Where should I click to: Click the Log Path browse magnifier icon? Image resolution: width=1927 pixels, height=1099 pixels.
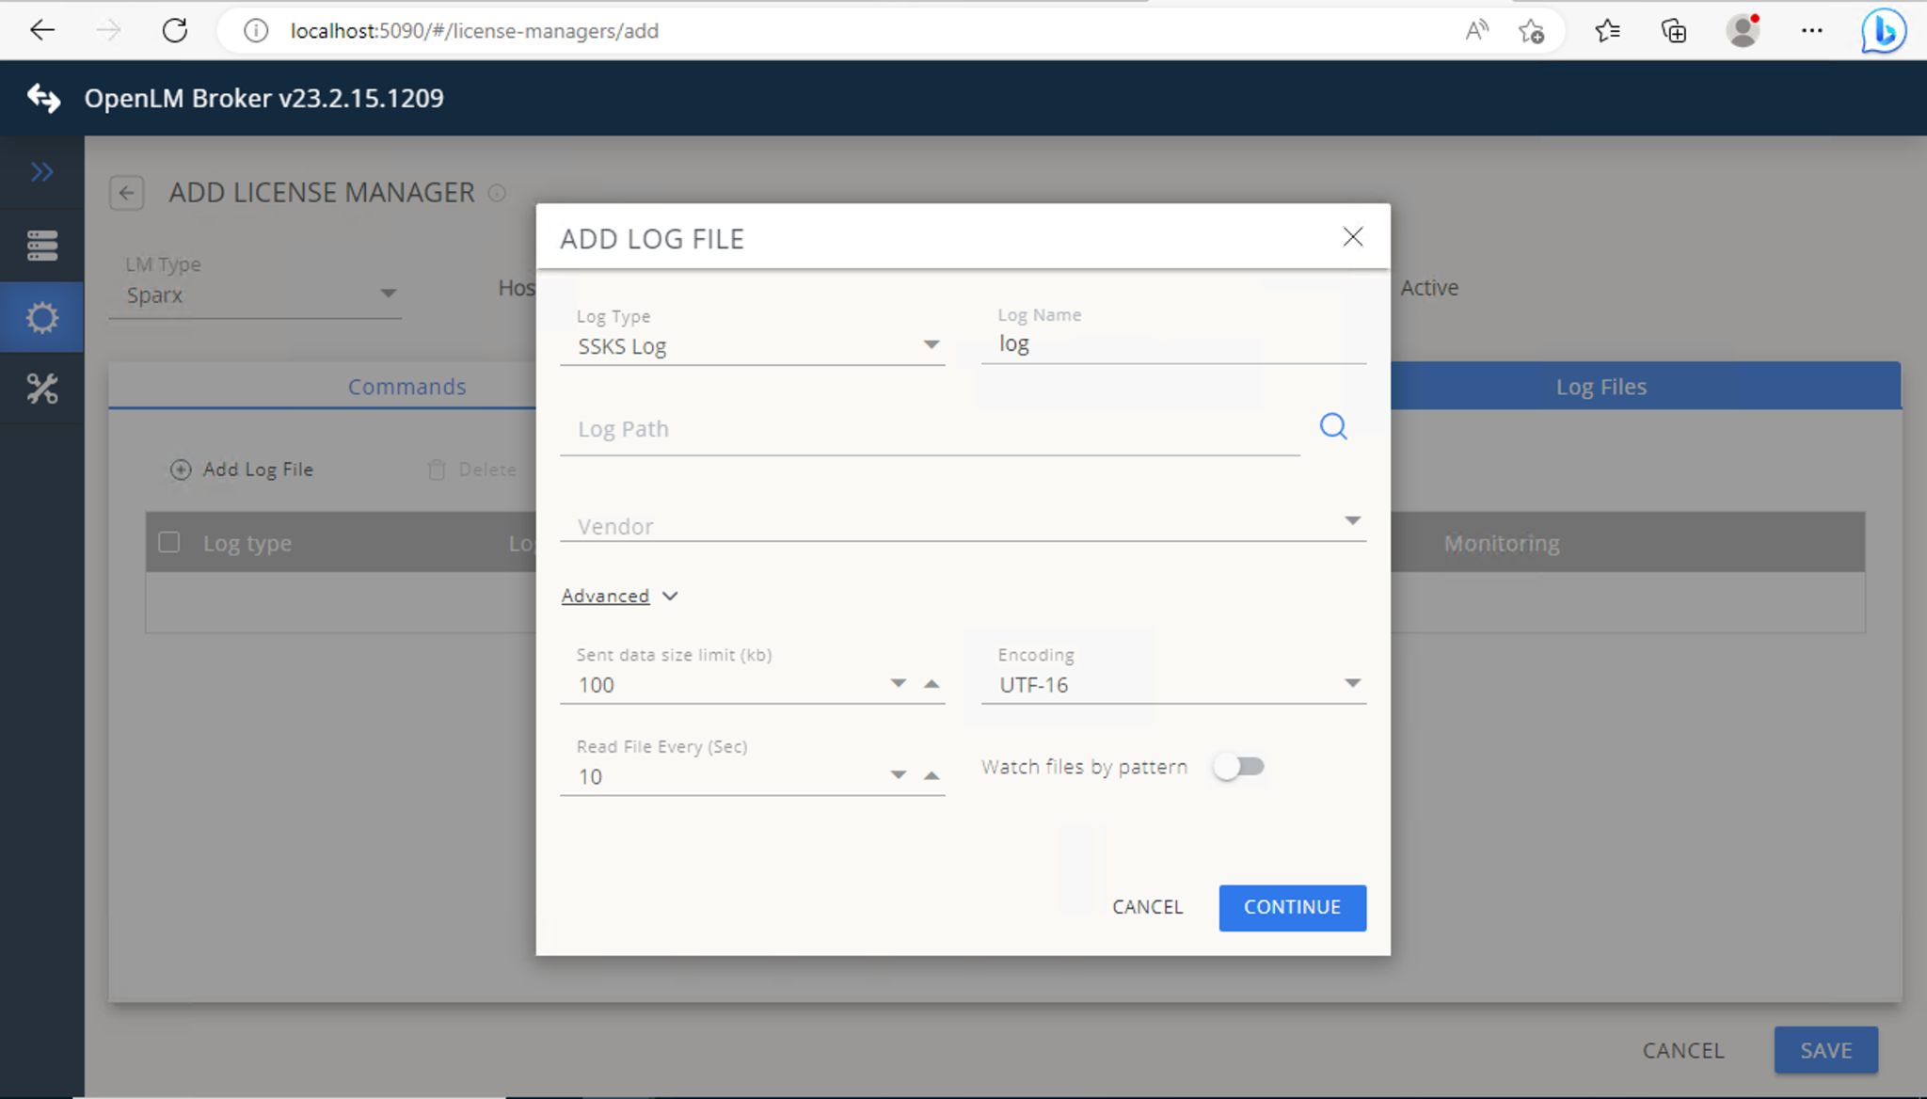[1332, 426]
